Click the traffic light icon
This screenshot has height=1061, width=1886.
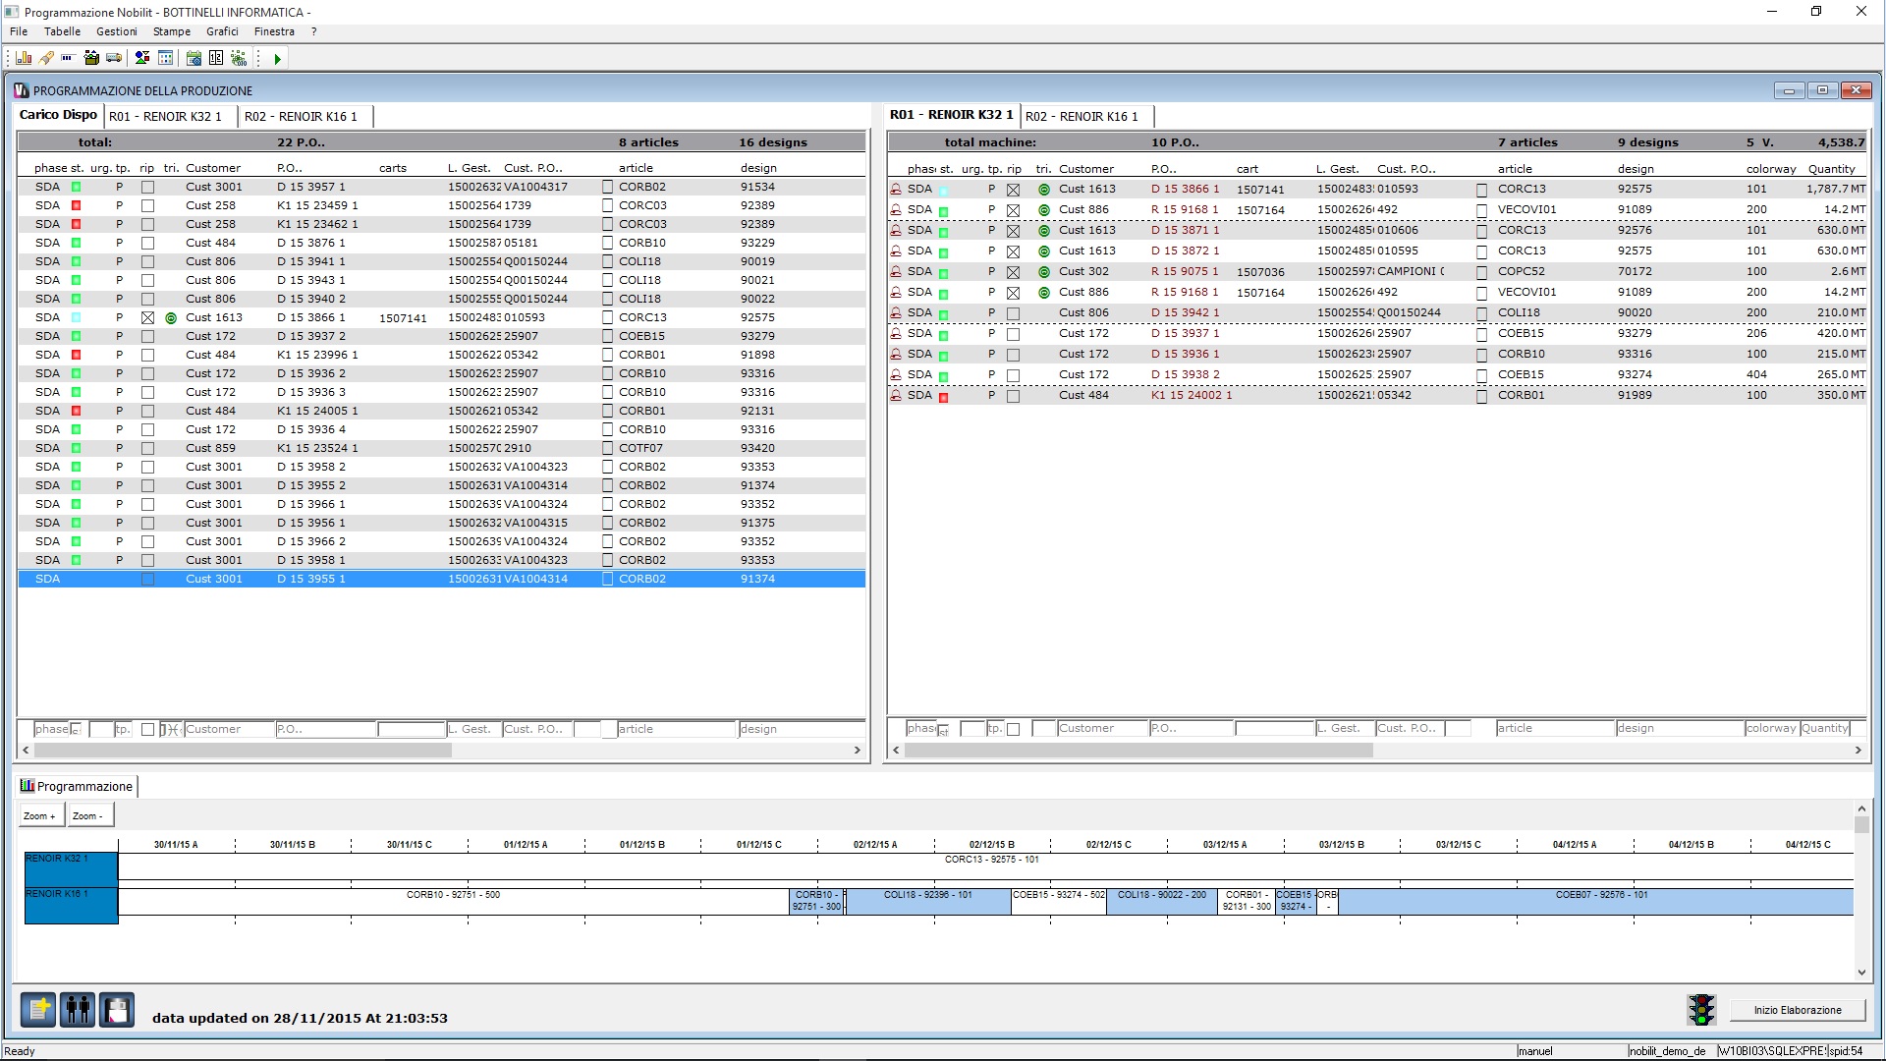[1701, 1009]
